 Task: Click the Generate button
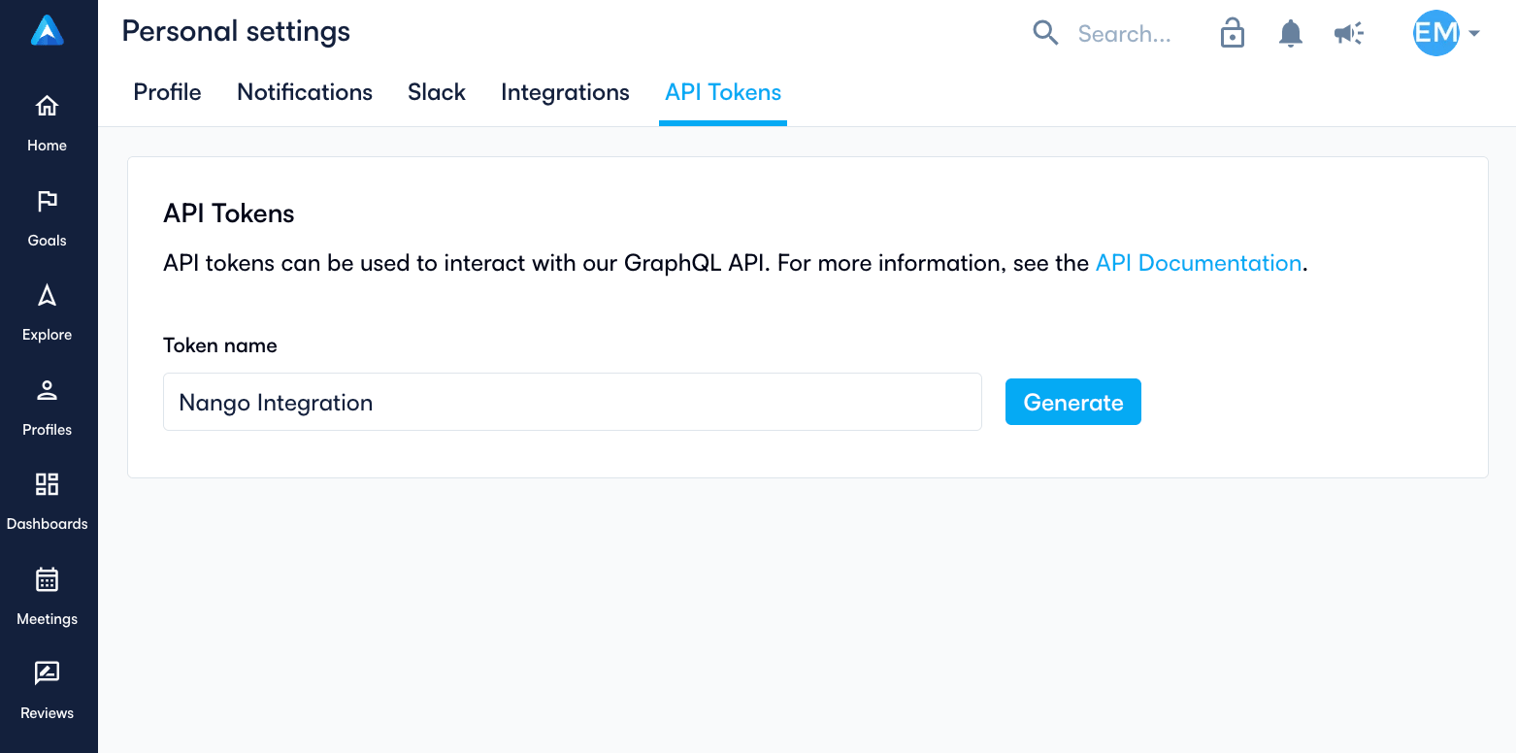1073,402
